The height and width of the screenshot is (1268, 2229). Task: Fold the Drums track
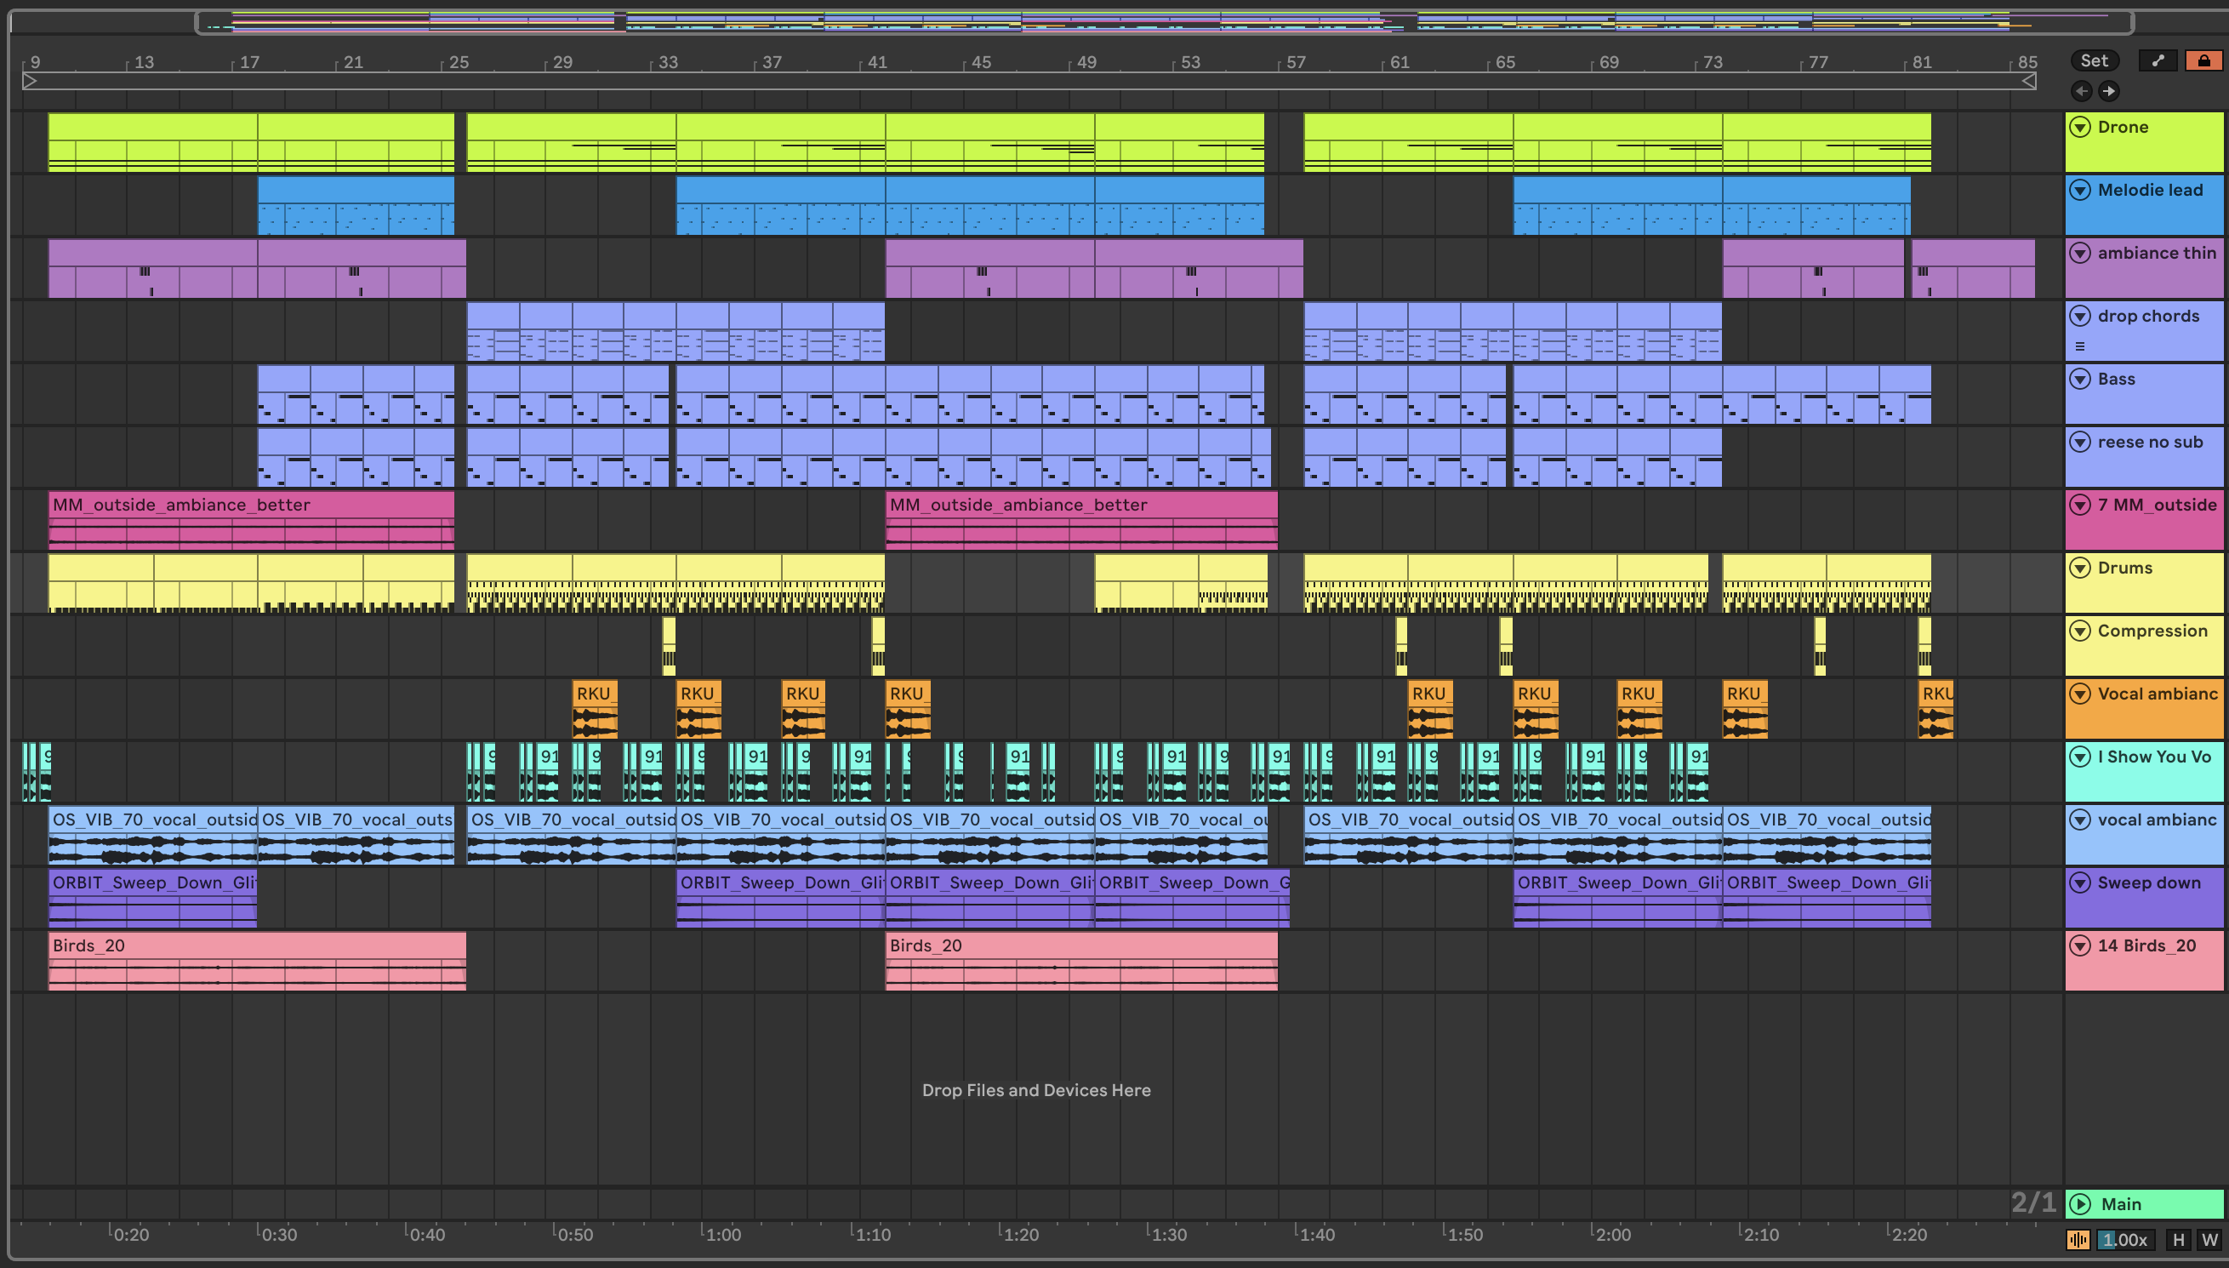pyautogui.click(x=2080, y=568)
